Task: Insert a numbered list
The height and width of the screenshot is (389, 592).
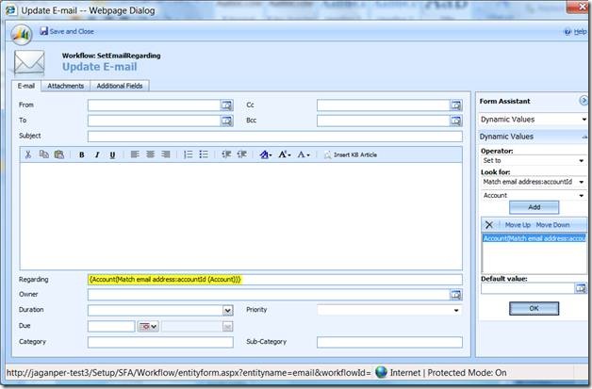Action: click(189, 154)
